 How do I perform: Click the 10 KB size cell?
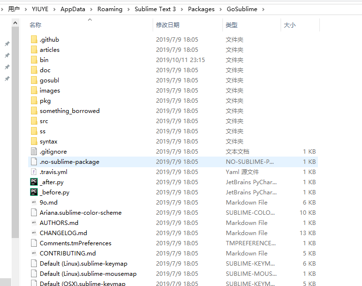tap(308, 212)
